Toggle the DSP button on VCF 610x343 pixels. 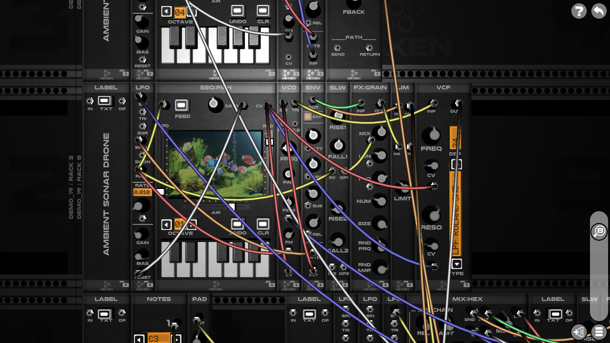(456, 164)
